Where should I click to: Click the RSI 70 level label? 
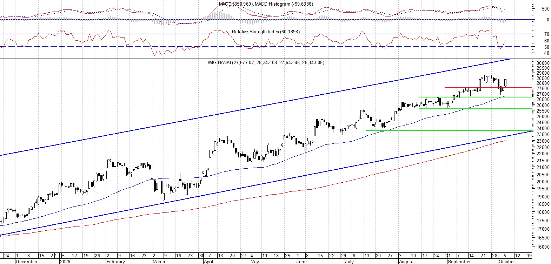coord(546,34)
